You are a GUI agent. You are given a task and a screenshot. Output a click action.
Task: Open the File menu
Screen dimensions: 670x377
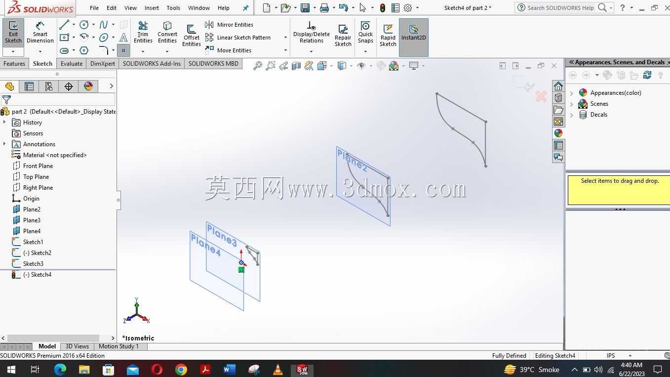click(x=94, y=8)
